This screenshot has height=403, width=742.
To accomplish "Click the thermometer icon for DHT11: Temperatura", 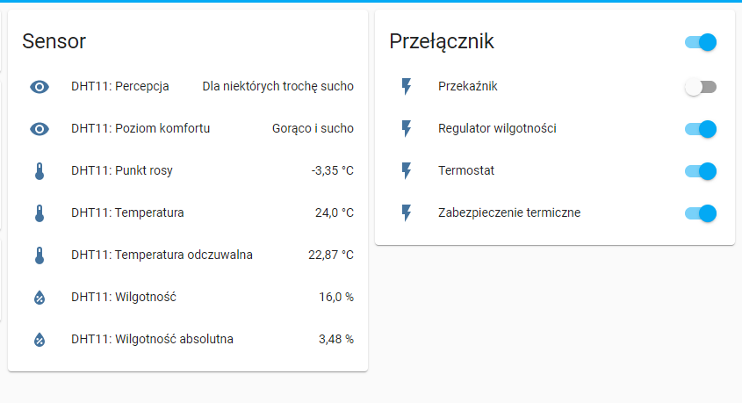I will pyautogui.click(x=40, y=213).
